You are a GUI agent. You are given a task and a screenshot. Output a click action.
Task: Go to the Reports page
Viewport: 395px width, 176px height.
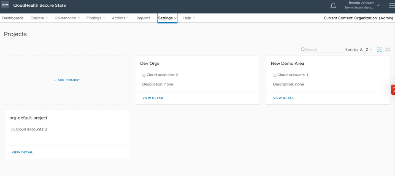(x=143, y=18)
